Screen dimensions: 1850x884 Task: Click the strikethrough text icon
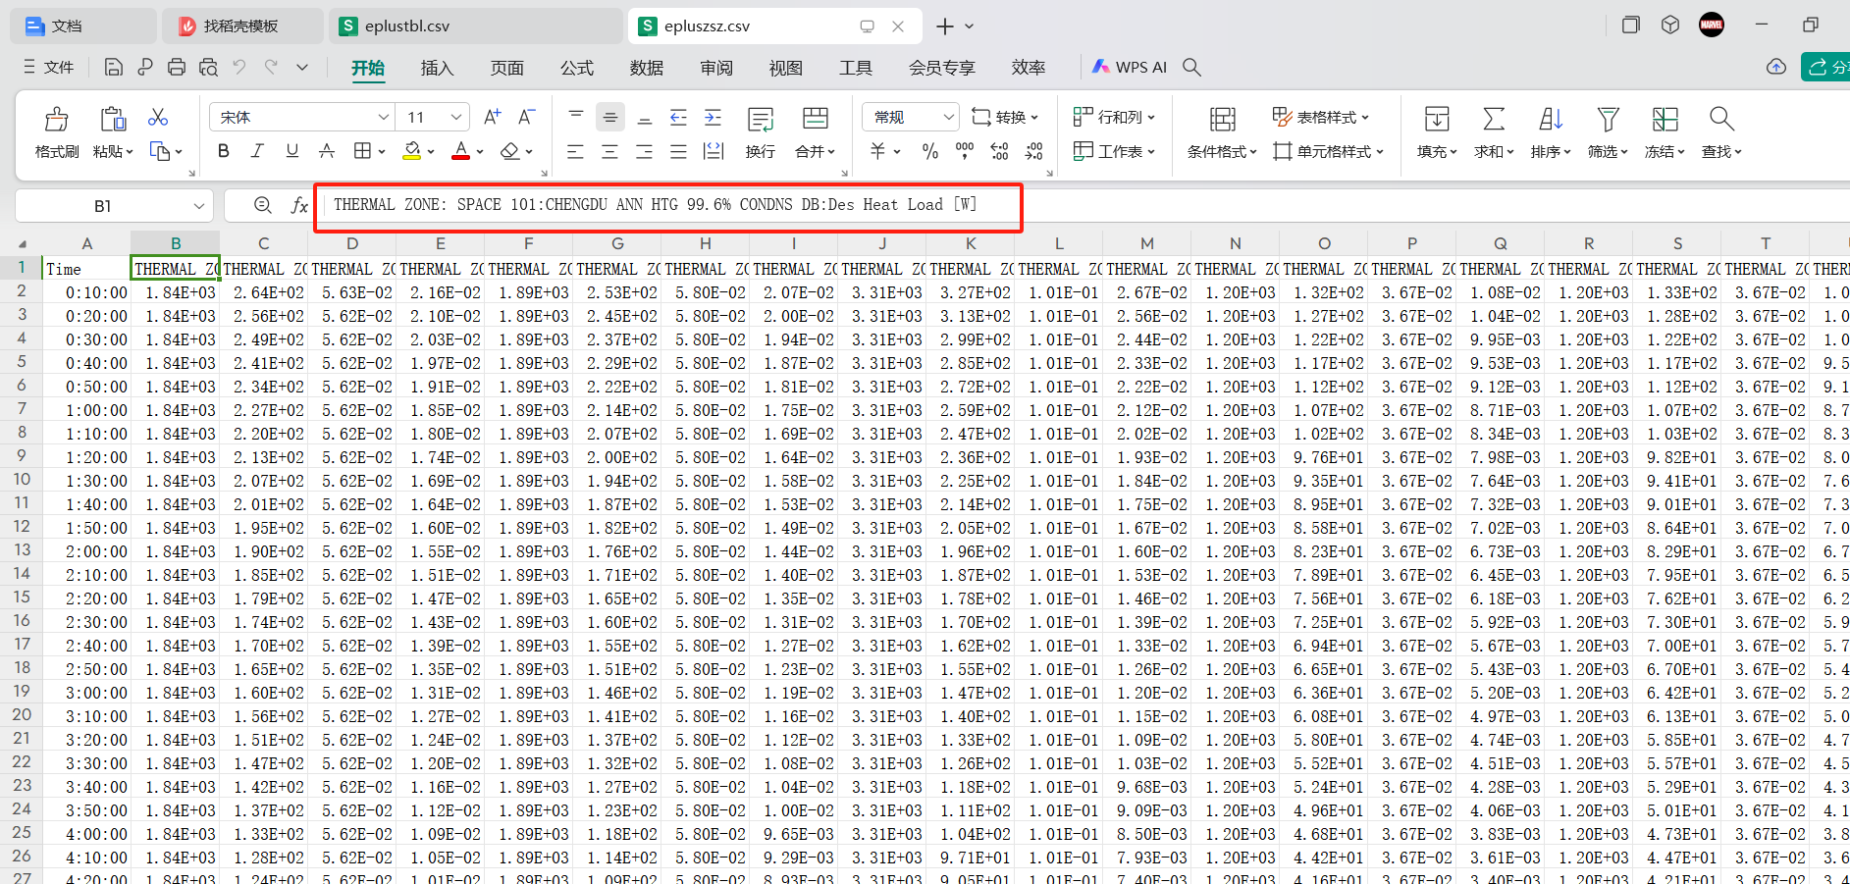click(327, 151)
